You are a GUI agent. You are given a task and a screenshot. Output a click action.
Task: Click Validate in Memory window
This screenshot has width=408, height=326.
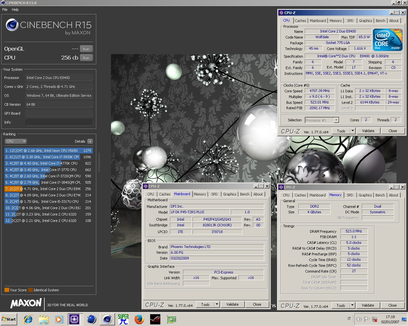click(x=368, y=305)
